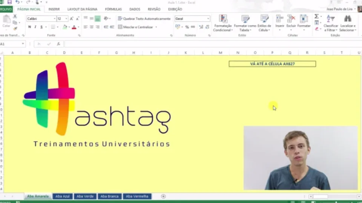Click the Formatar cells button
This screenshot has width=362, height=203.
coord(304,23)
